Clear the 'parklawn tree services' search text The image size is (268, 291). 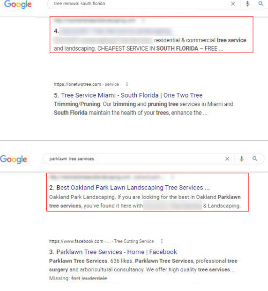click(x=227, y=159)
